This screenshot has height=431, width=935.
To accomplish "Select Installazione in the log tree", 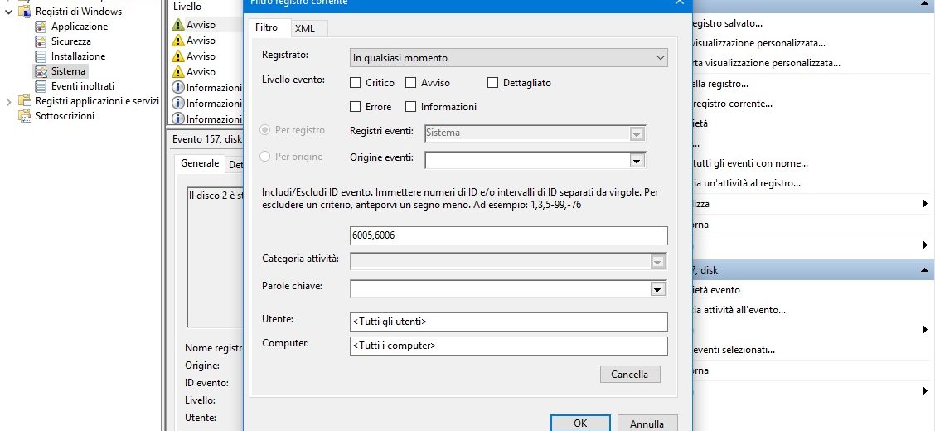I will pyautogui.click(x=78, y=56).
